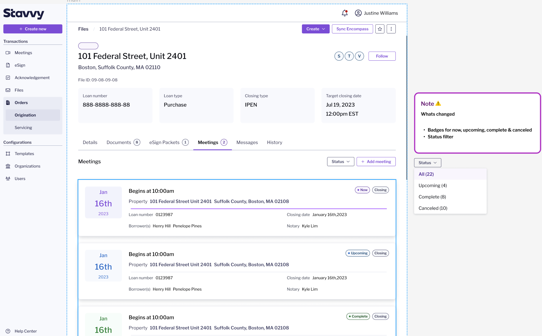Click the Add meeting button
Image resolution: width=542 pixels, height=336 pixels.
[x=376, y=161]
